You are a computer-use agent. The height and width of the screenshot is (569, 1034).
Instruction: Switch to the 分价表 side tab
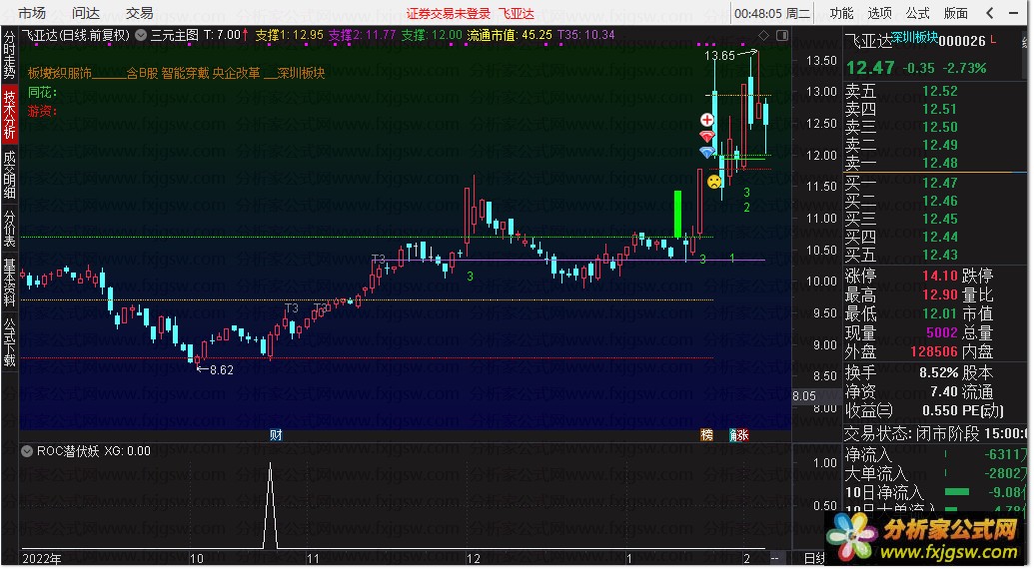(x=9, y=228)
